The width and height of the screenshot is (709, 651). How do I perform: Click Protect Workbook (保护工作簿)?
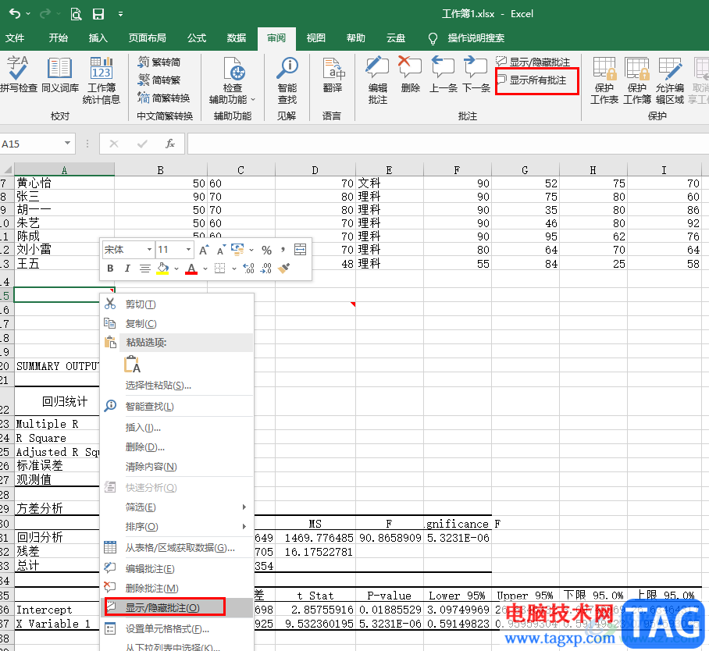coord(637,80)
